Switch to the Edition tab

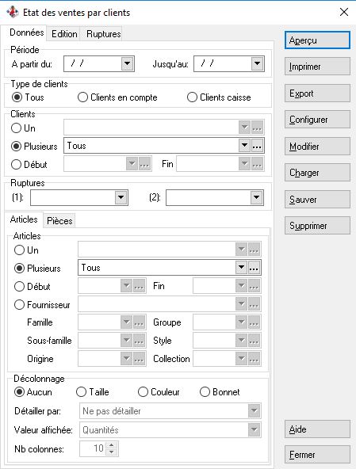pos(64,34)
